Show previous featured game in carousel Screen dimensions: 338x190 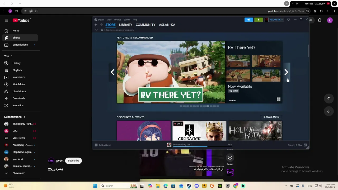tap(112, 72)
